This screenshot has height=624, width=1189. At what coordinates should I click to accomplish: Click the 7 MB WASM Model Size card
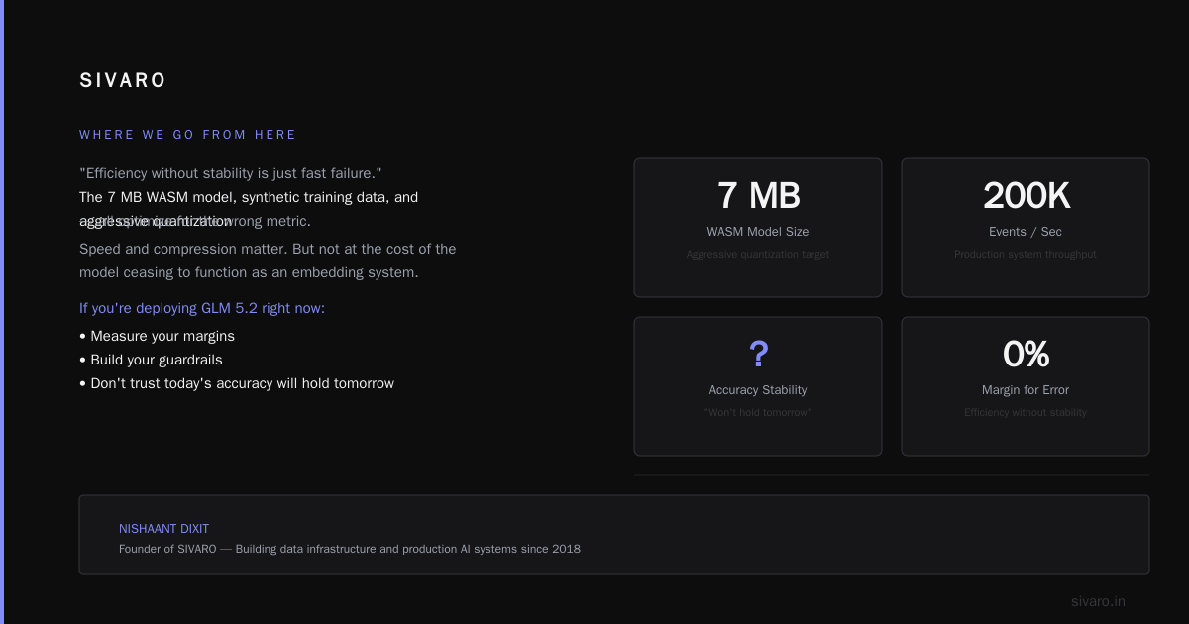[x=758, y=228]
